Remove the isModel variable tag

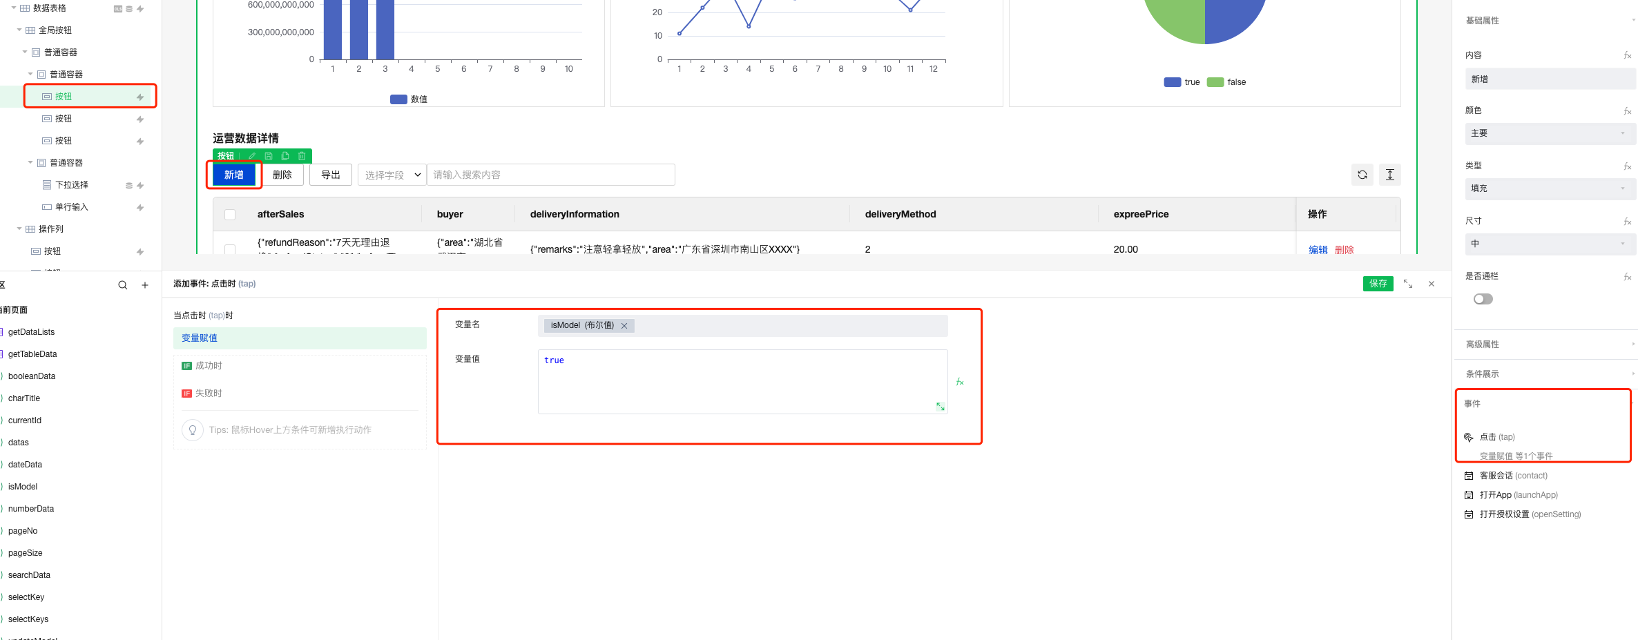(624, 326)
